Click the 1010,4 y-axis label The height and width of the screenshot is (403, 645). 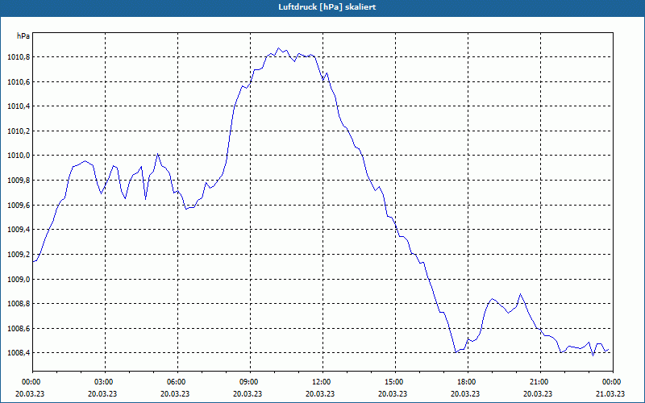tap(19, 106)
